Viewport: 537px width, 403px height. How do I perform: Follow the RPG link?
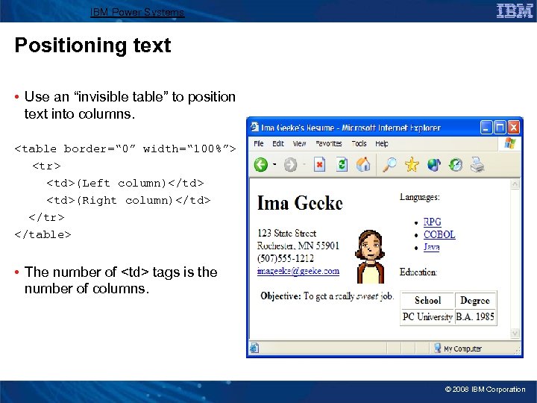pos(432,222)
